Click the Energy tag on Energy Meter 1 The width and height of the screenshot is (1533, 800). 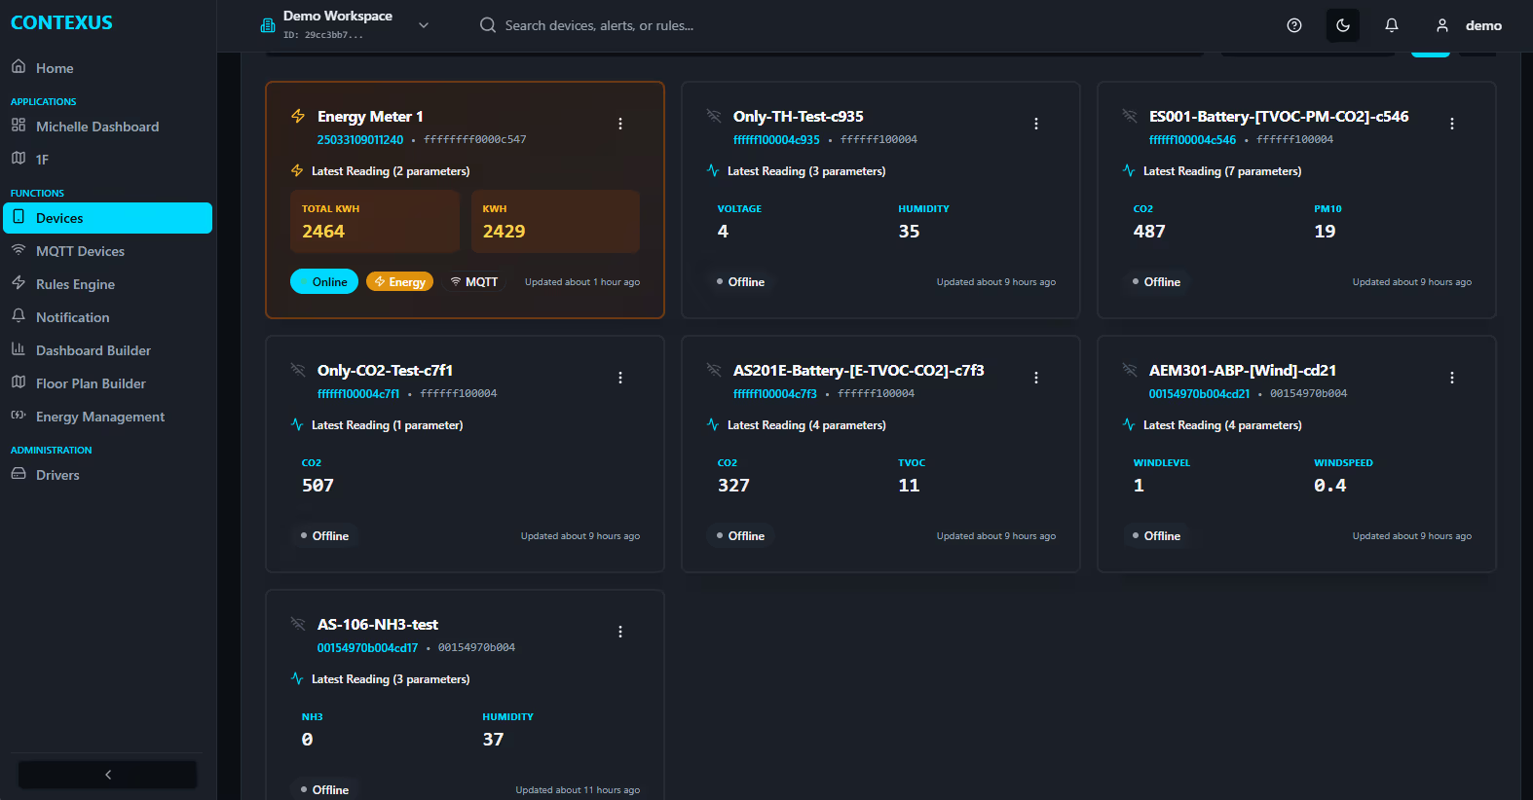tap(399, 282)
